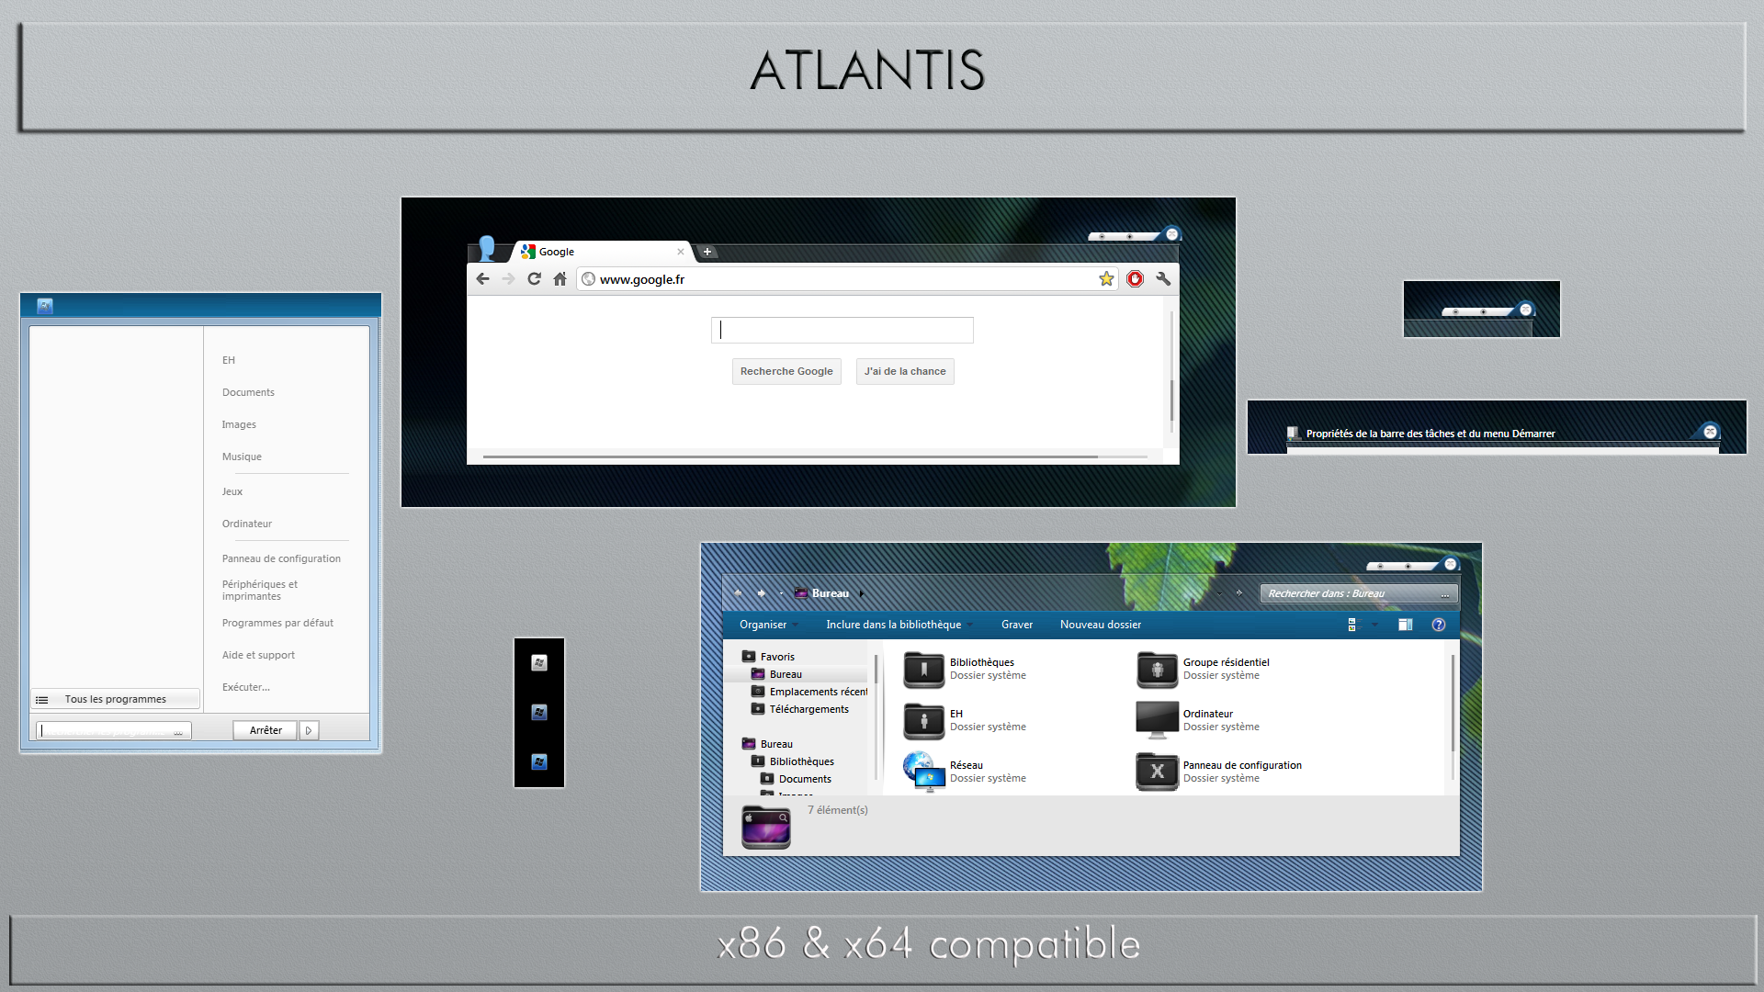Open the Réseau system folder icon
The image size is (1764, 992).
[x=922, y=772]
